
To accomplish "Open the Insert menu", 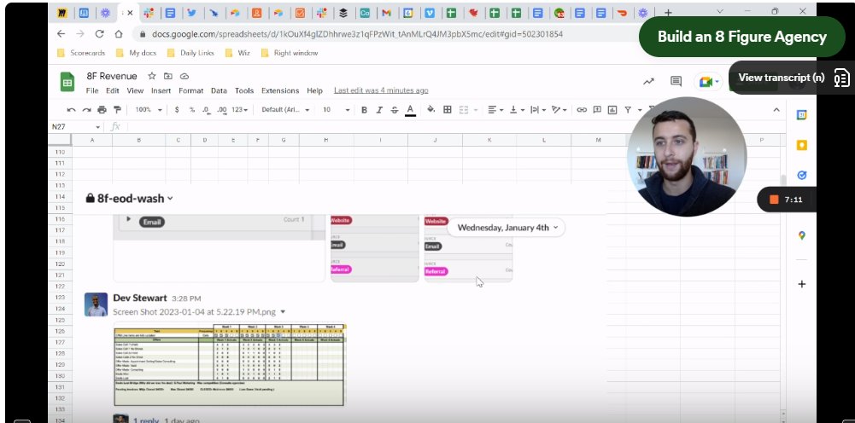I will coord(161,91).
